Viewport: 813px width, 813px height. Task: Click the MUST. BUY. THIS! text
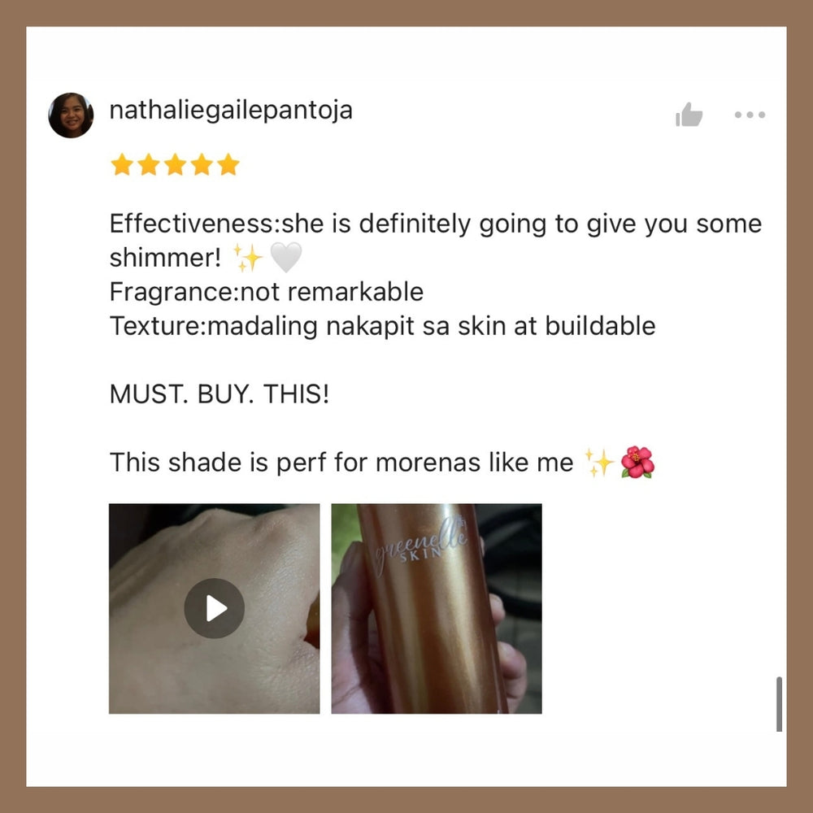220,394
